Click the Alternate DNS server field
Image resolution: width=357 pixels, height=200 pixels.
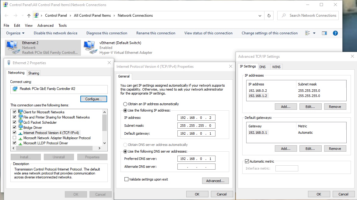click(196, 167)
